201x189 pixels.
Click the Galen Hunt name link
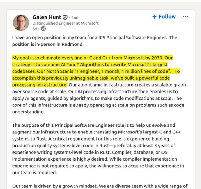tap(47, 17)
